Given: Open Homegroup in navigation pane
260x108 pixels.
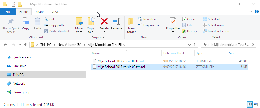Looking at the screenshot, I should pos(18,92).
